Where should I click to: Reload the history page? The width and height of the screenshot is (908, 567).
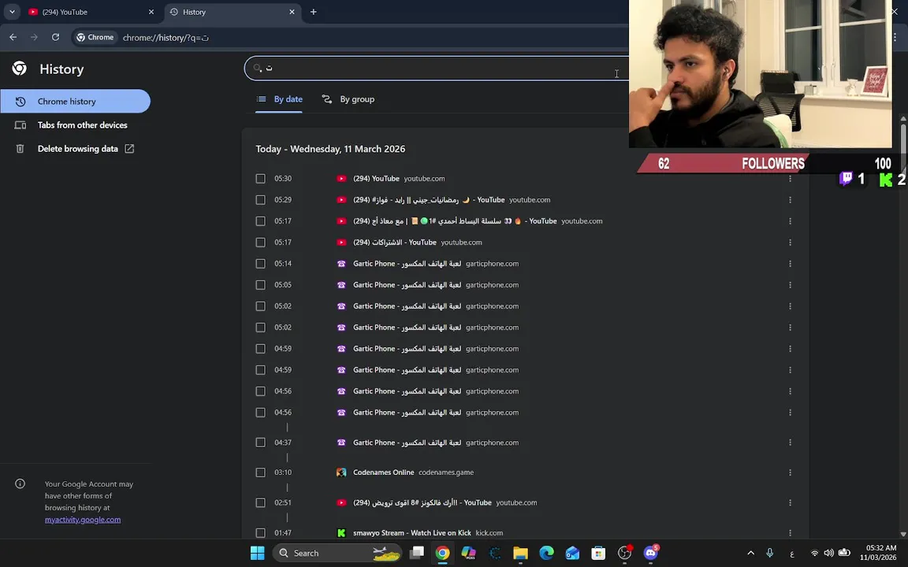[x=56, y=37]
